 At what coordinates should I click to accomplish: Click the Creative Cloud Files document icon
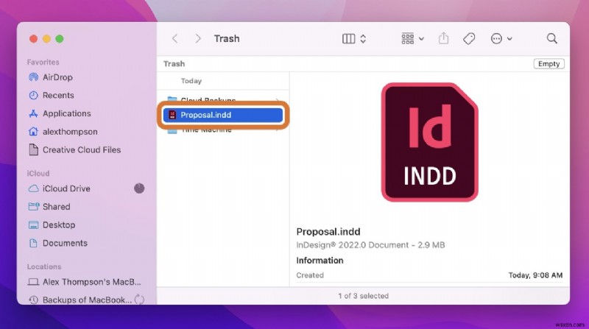33,150
